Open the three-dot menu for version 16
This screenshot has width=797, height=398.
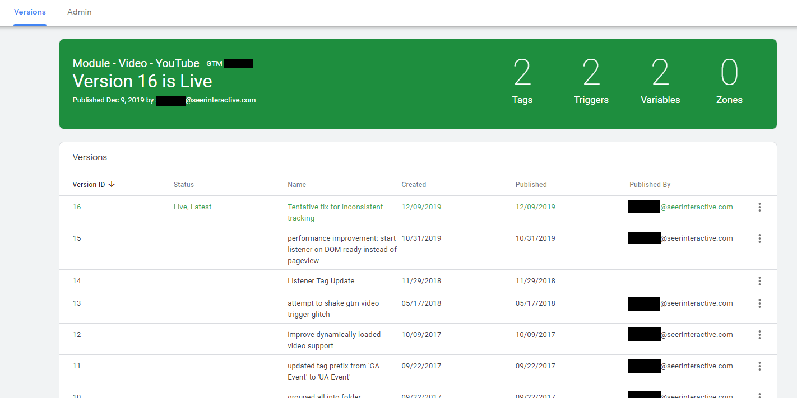759,207
